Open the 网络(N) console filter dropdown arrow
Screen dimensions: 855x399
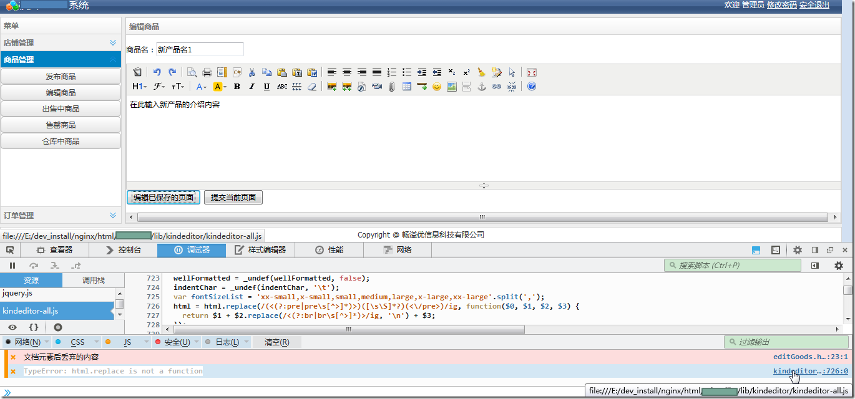pyautogui.click(x=47, y=342)
